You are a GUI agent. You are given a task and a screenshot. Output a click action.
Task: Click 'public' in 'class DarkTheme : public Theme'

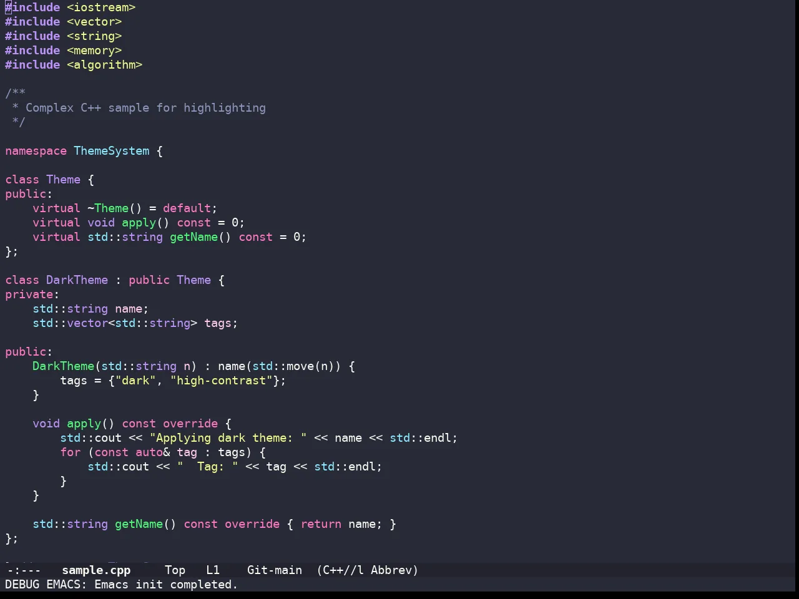click(149, 280)
